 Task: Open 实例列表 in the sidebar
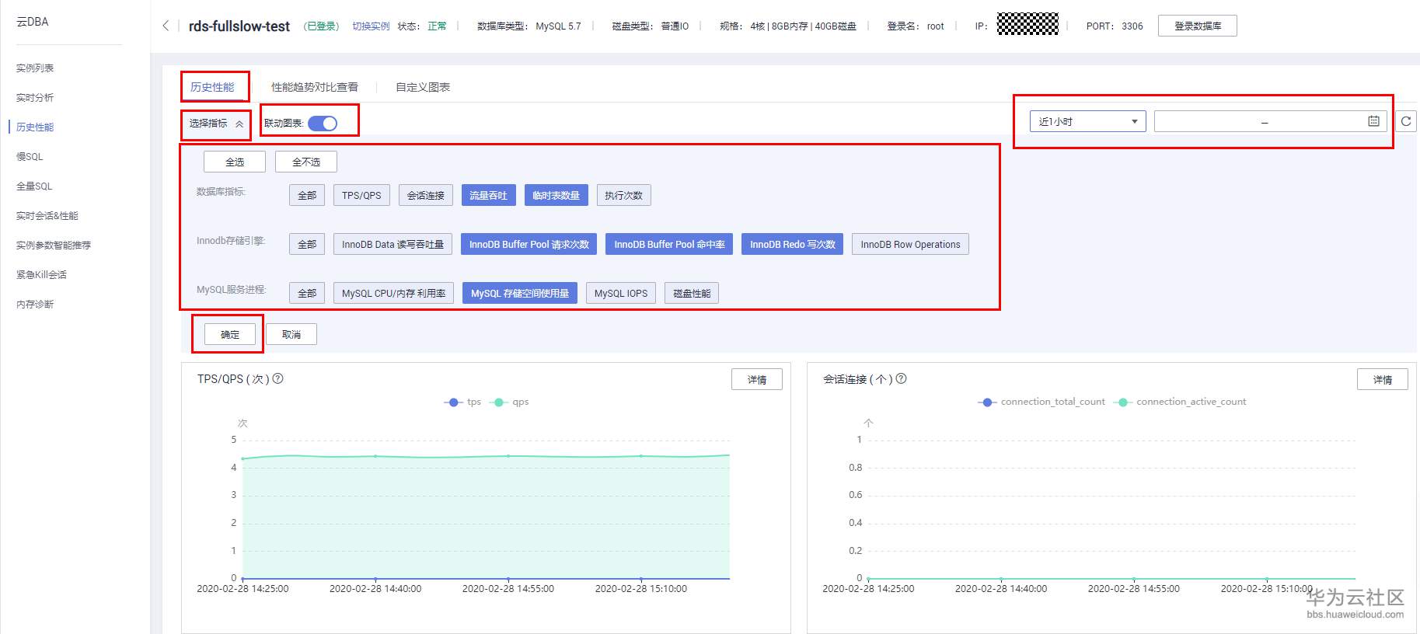coord(35,68)
